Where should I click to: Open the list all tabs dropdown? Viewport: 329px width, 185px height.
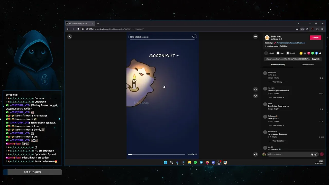[x=298, y=23]
